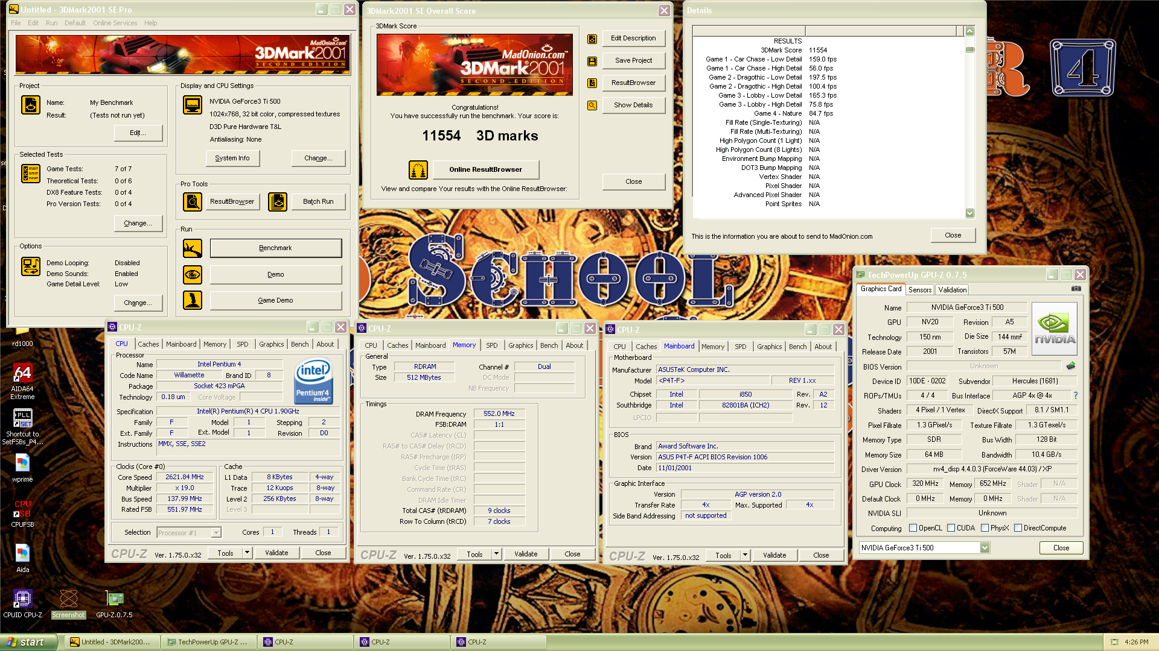Image resolution: width=1159 pixels, height=651 pixels.
Task: Click the Online ResultBrowser podium icon
Action: (418, 170)
